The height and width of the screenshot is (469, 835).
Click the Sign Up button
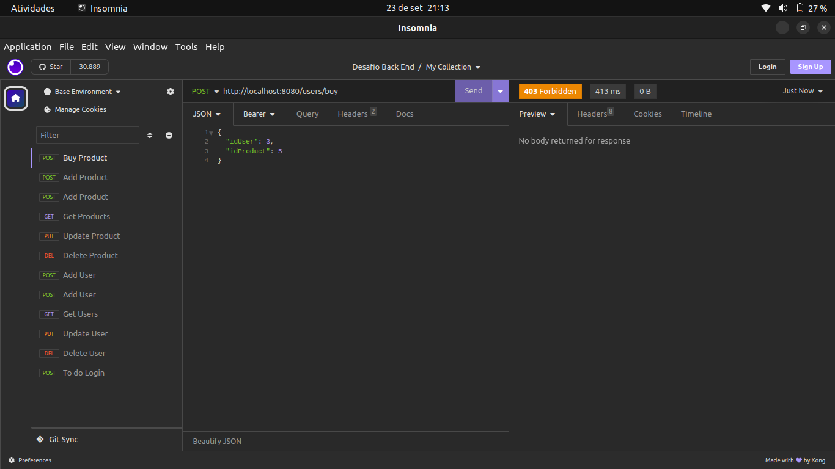(x=811, y=67)
